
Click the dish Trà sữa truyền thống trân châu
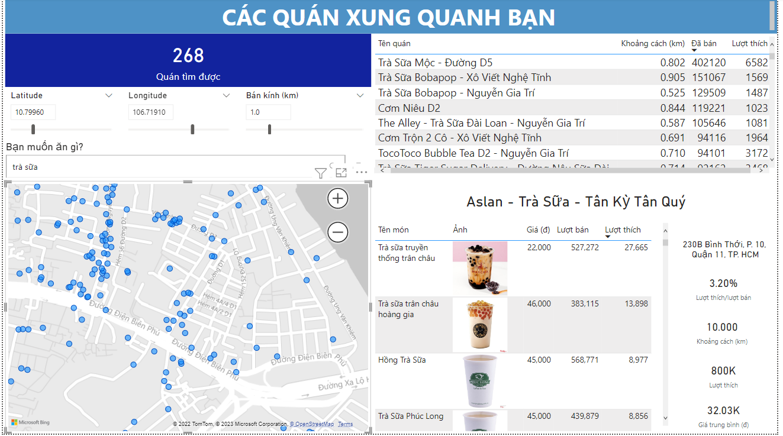407,253
